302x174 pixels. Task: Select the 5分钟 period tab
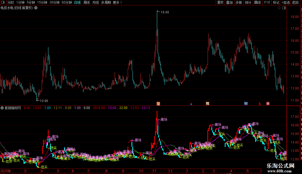[31, 2]
